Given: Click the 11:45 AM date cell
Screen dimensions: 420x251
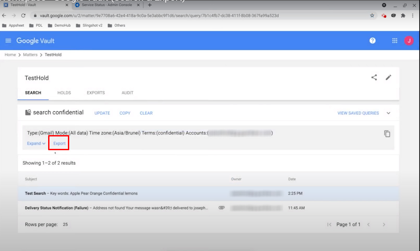Looking at the screenshot, I should (x=296, y=208).
